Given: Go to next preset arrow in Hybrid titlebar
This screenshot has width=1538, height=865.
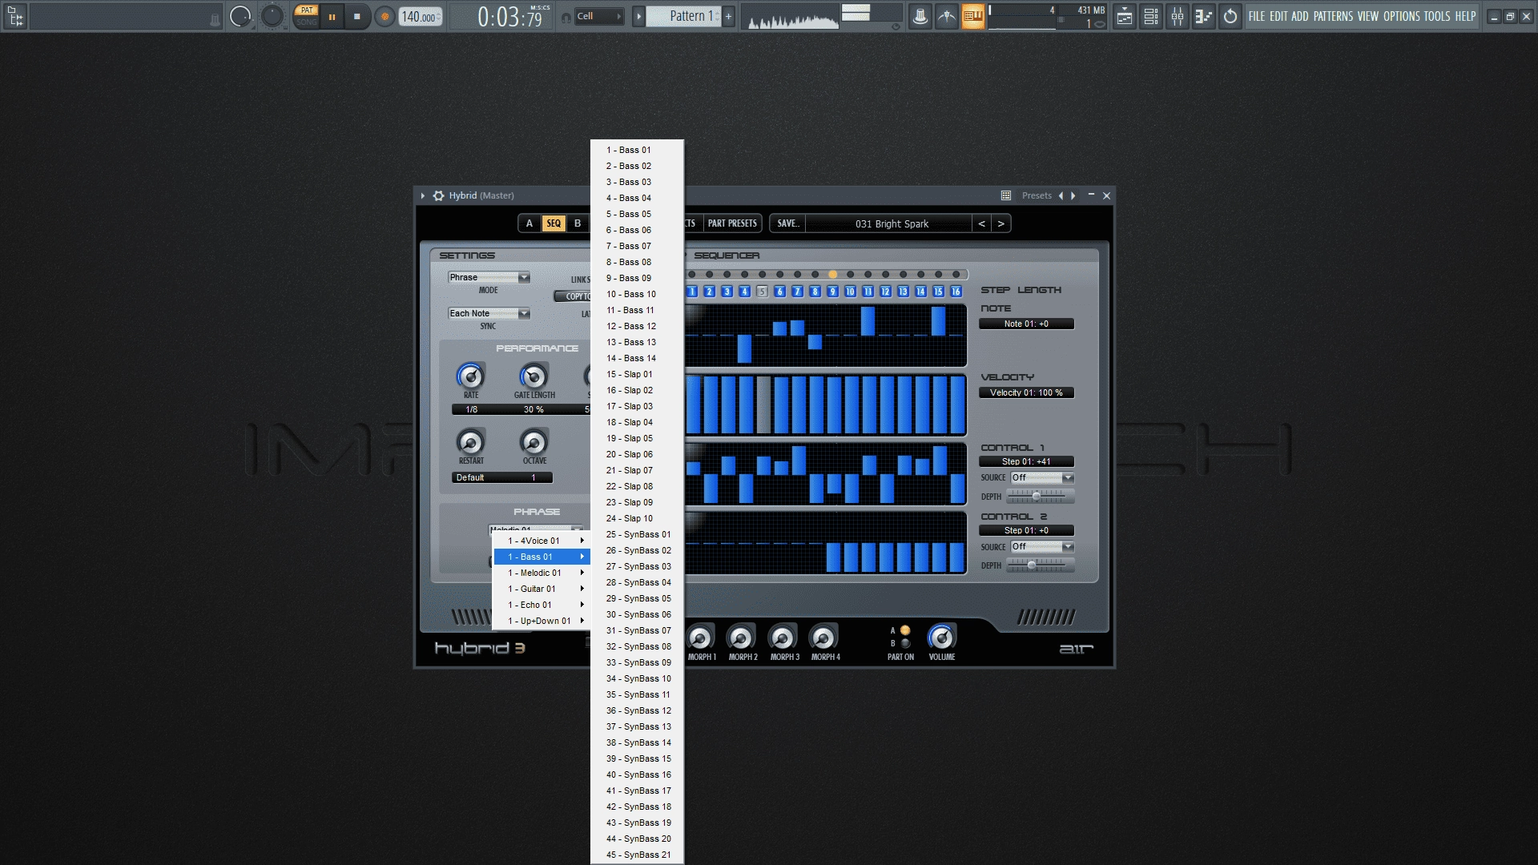Looking at the screenshot, I should point(1073,195).
